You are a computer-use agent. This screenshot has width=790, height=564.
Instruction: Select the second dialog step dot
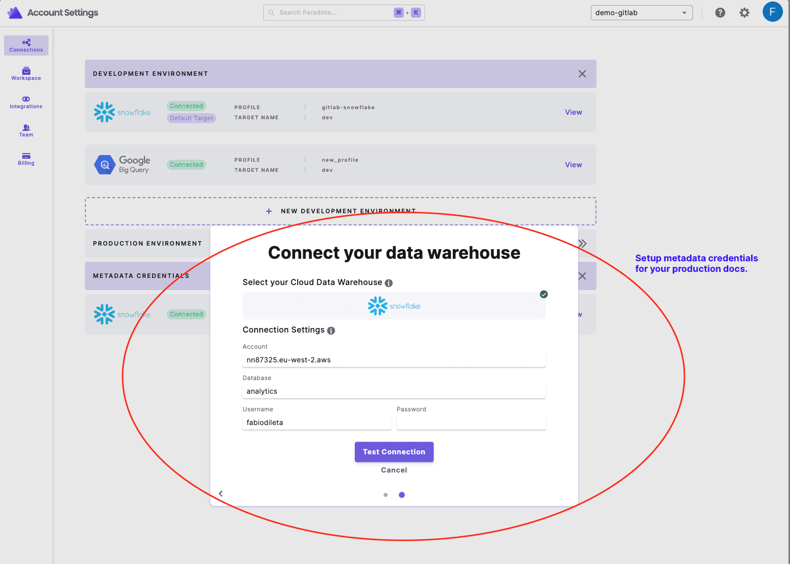click(x=402, y=495)
